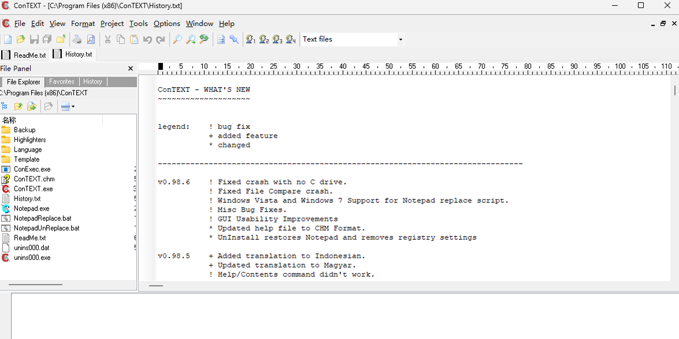Screen dimensions: 679x339
Task: Toggle word wrap toolbar icon
Action: (x=221, y=39)
